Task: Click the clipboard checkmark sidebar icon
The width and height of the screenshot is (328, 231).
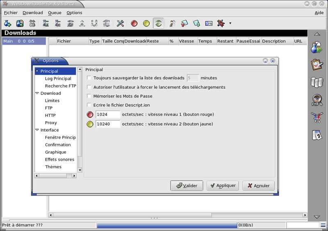Action: (x=317, y=65)
